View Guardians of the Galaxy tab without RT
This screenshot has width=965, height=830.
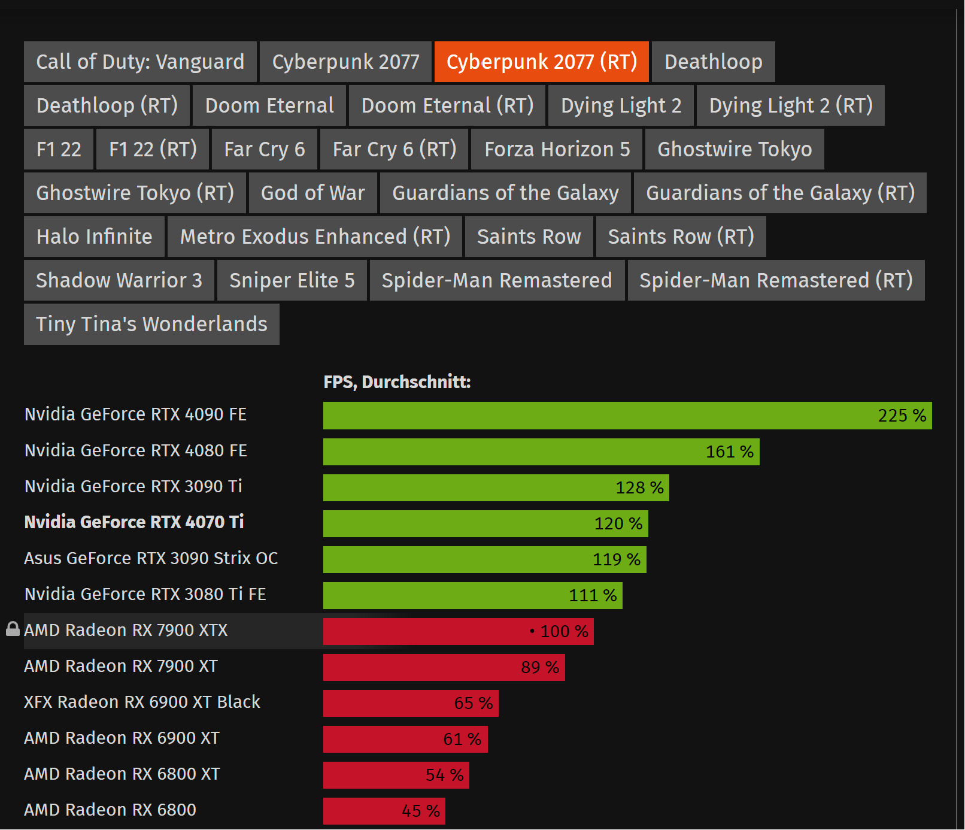[505, 193]
